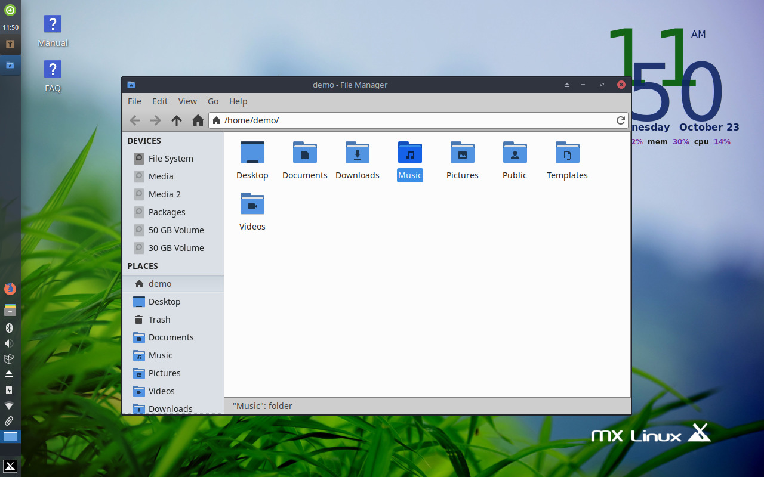Screen dimensions: 764x477
Task: Open the Manual desktop shortcut
Action: [53, 25]
